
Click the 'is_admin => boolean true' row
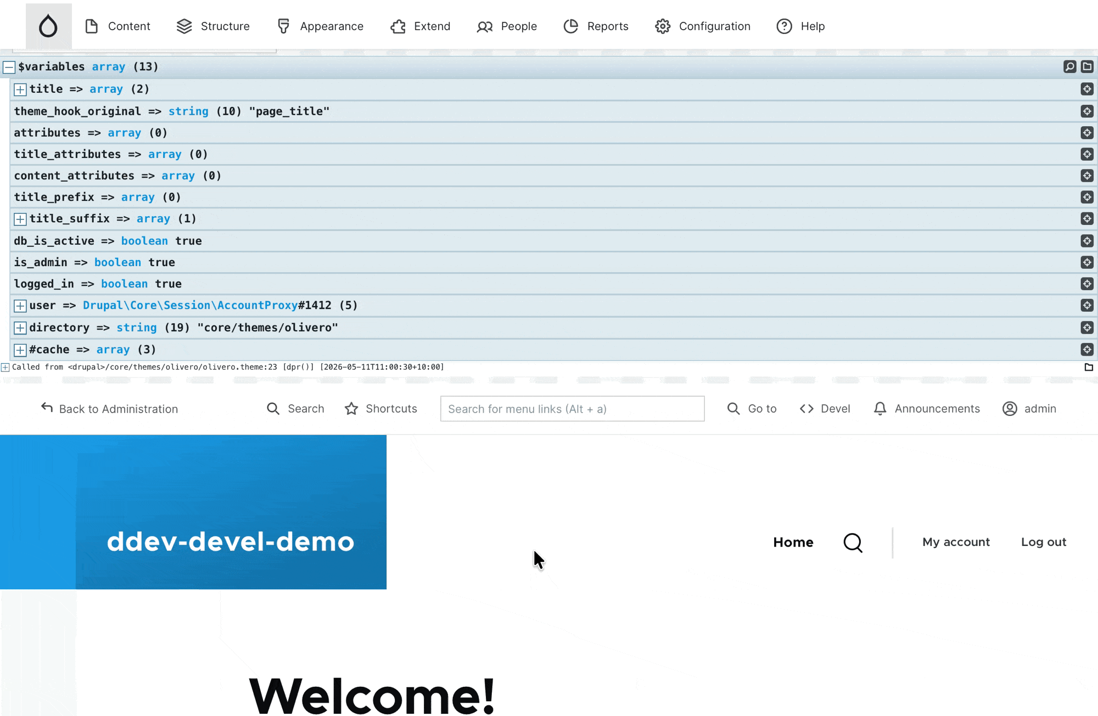click(553, 262)
